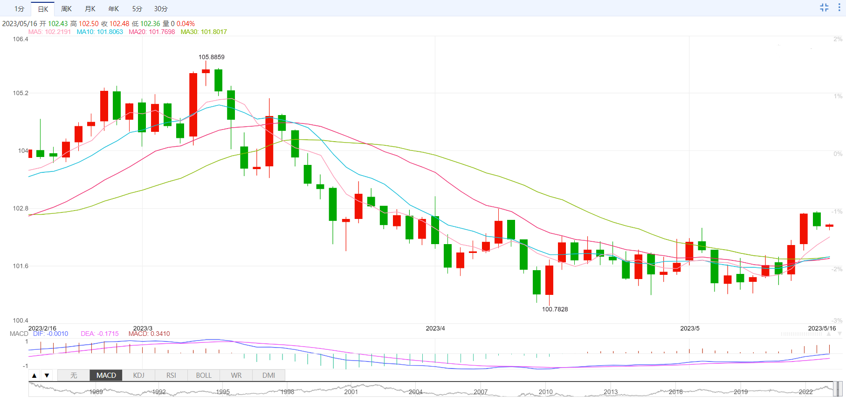Switch to the 1分 timeframe tab

(x=19, y=9)
